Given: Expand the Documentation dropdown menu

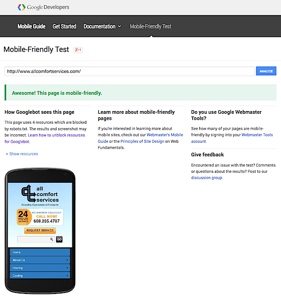Looking at the screenshot, I should 102,26.
